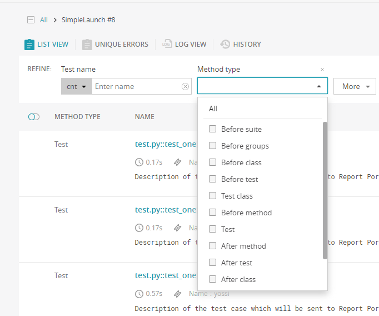The width and height of the screenshot is (379, 316).
Task: Open the third test.py::test_one link
Action: point(166,275)
